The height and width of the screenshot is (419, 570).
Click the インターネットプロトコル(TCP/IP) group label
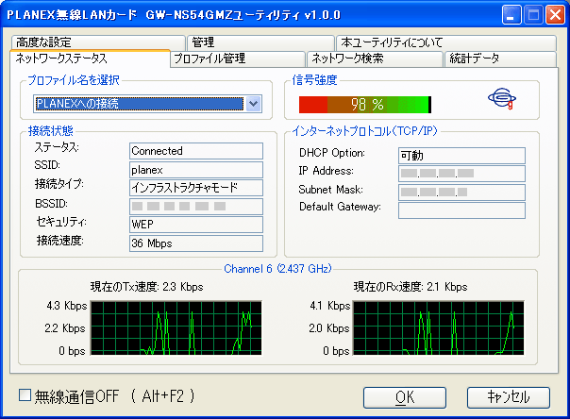(x=364, y=131)
